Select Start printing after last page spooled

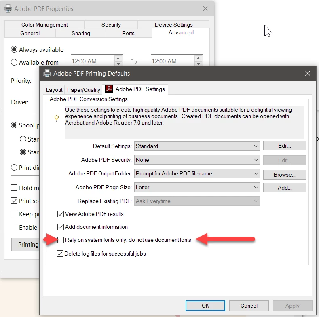pyautogui.click(x=23, y=139)
